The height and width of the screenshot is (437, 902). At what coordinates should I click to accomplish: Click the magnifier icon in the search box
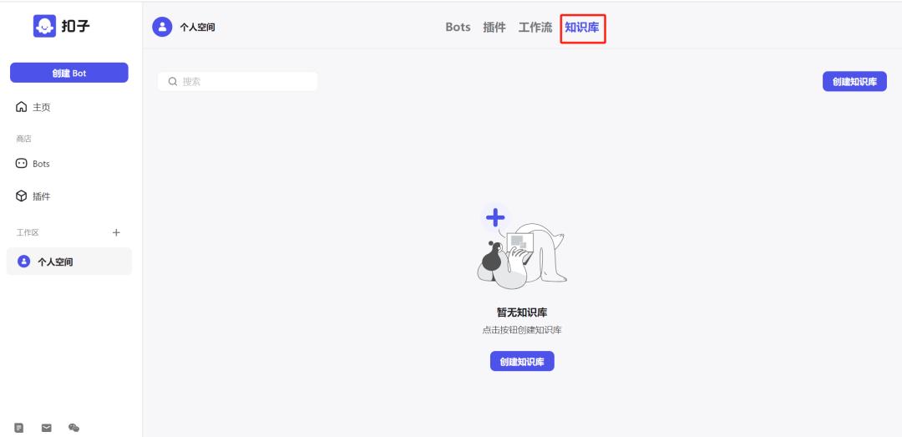(x=173, y=82)
